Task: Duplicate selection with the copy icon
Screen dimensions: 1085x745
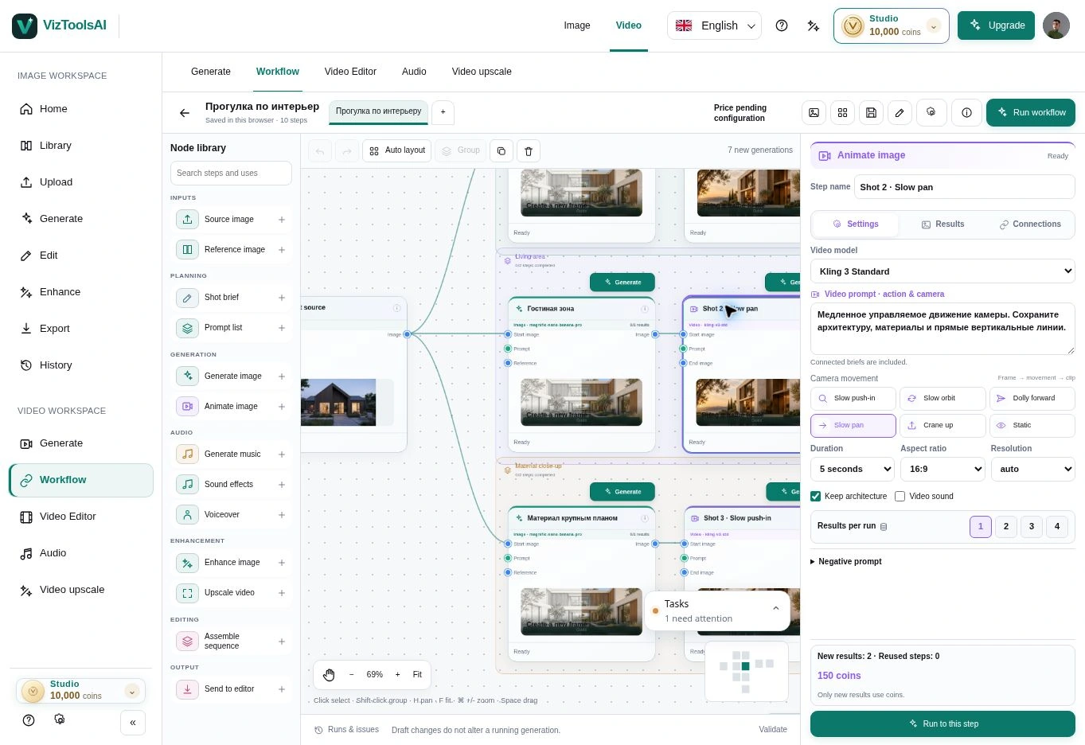Action: pyautogui.click(x=502, y=150)
